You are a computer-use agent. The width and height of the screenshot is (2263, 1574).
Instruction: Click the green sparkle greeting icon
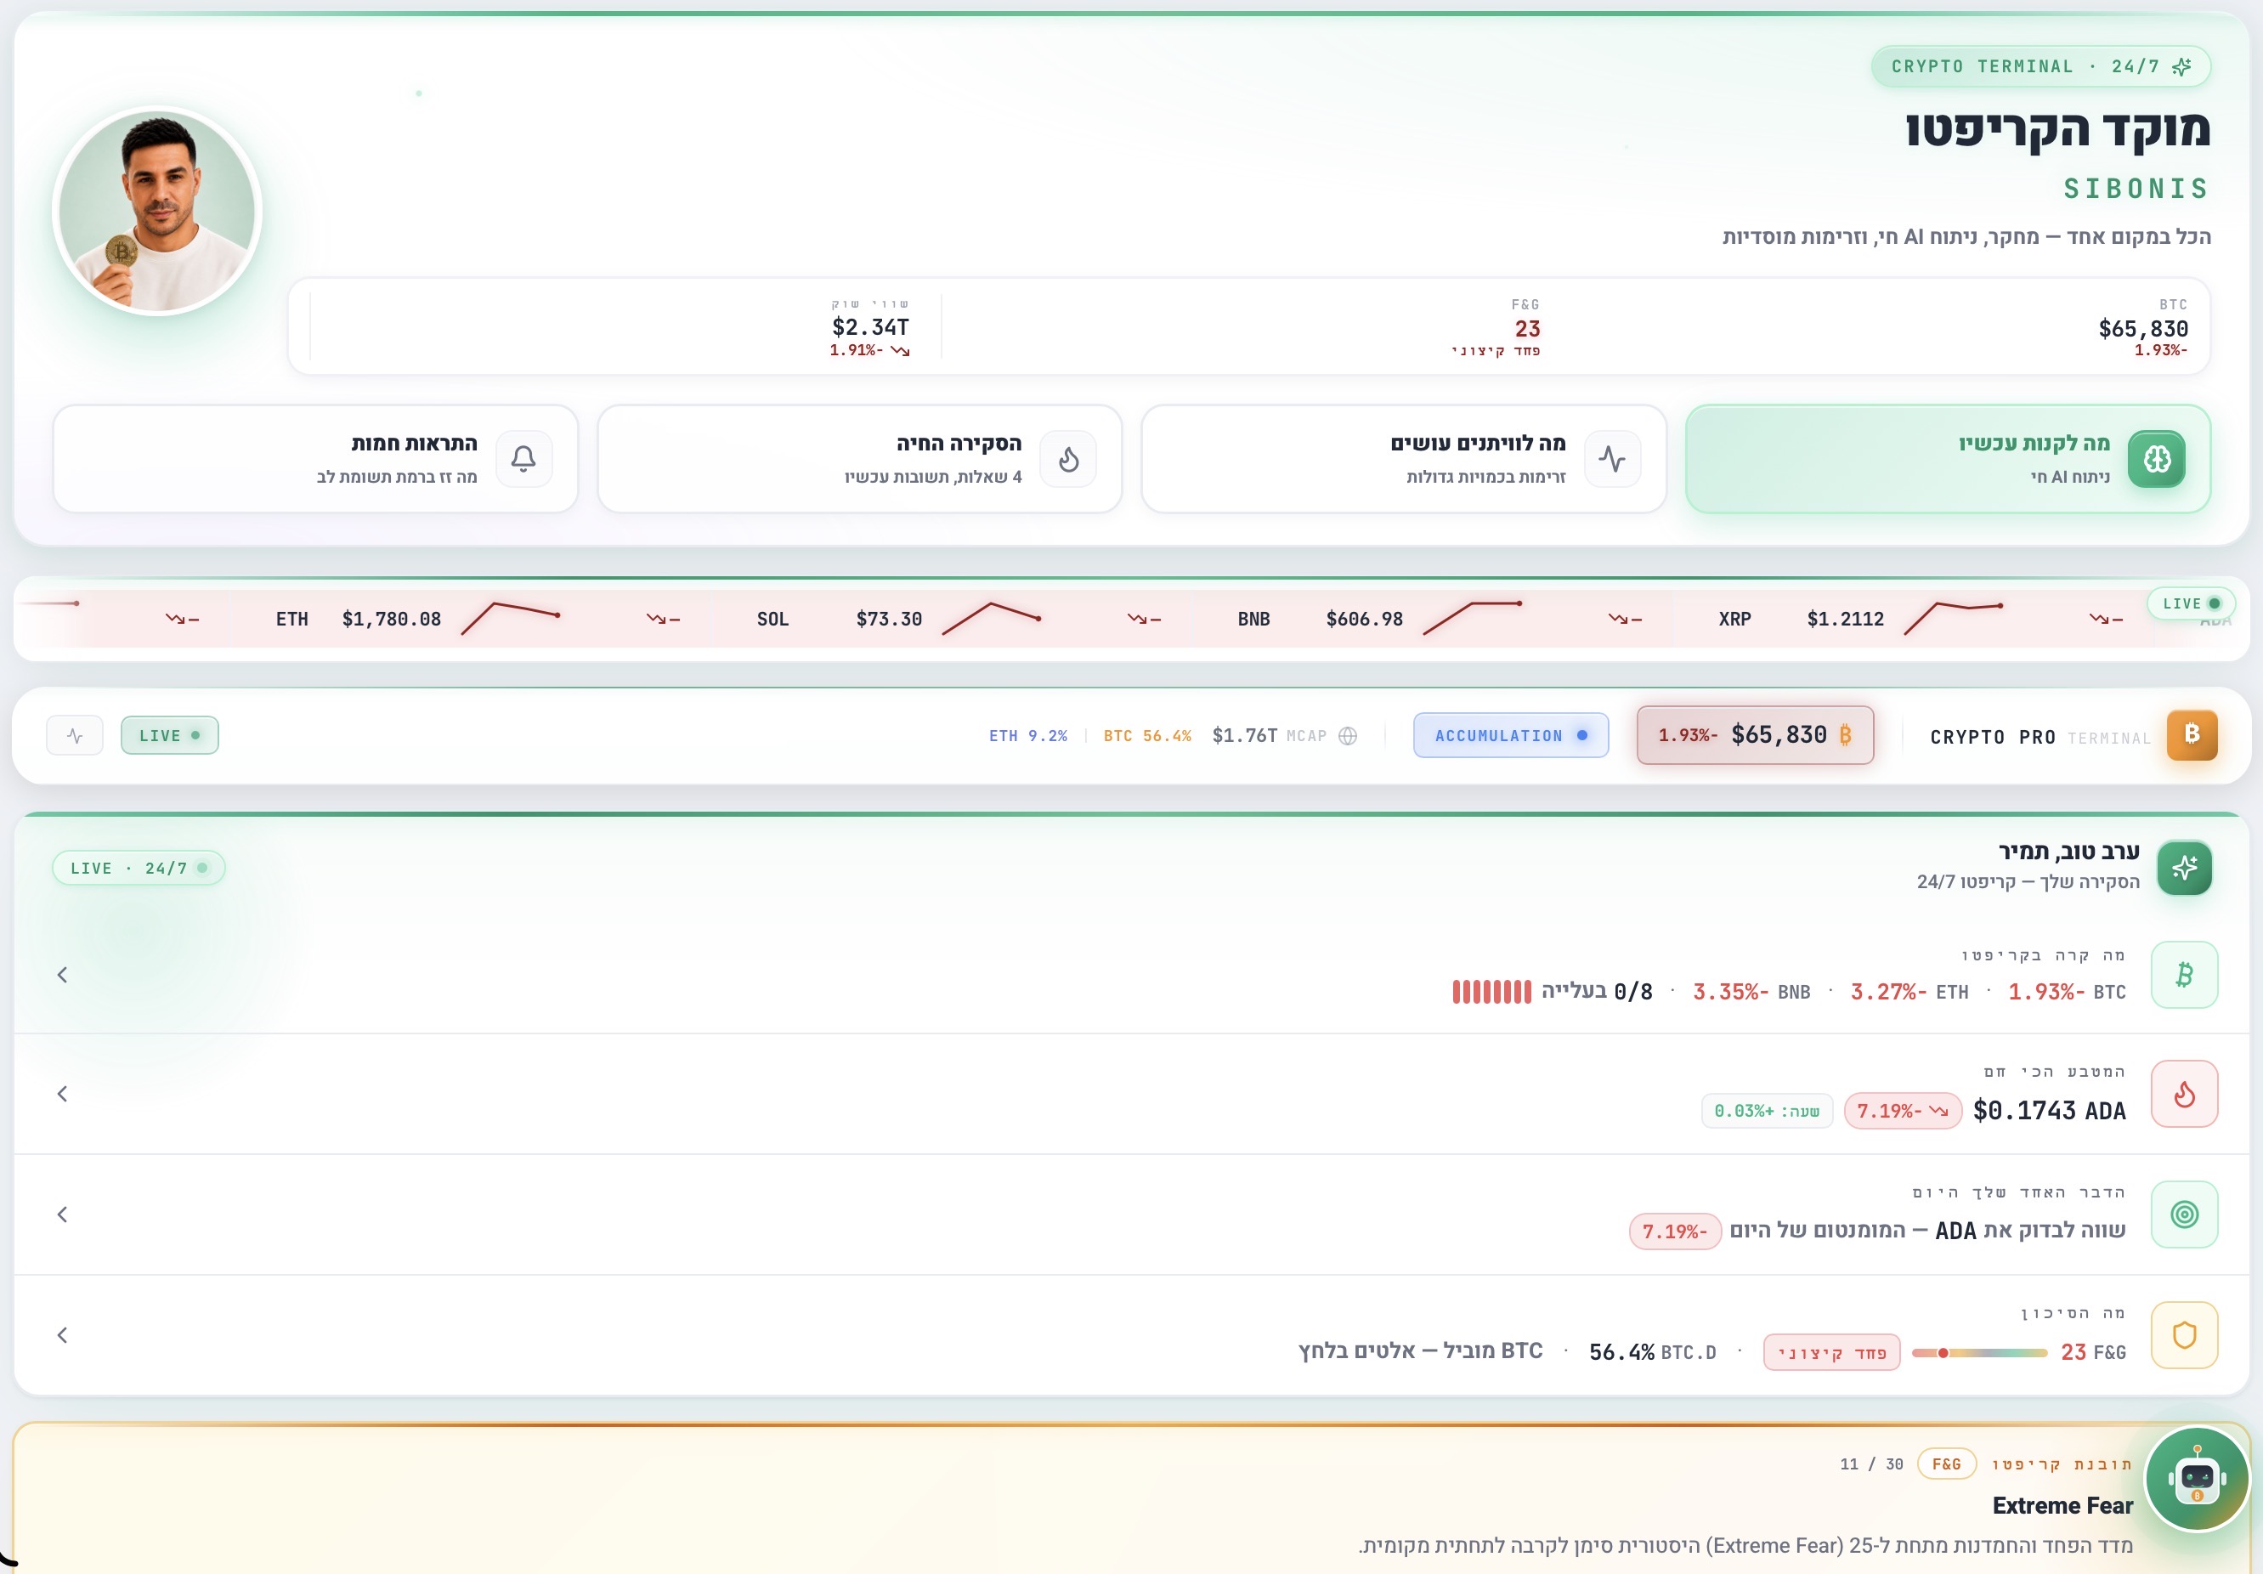pyautogui.click(x=2184, y=868)
